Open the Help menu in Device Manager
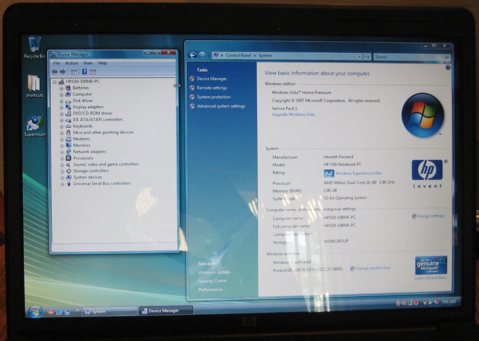The width and height of the screenshot is (479, 341). (102, 63)
